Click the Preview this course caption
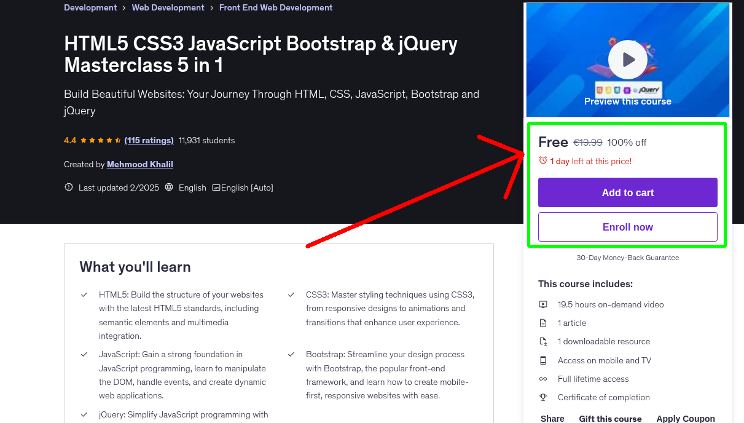 click(x=627, y=101)
